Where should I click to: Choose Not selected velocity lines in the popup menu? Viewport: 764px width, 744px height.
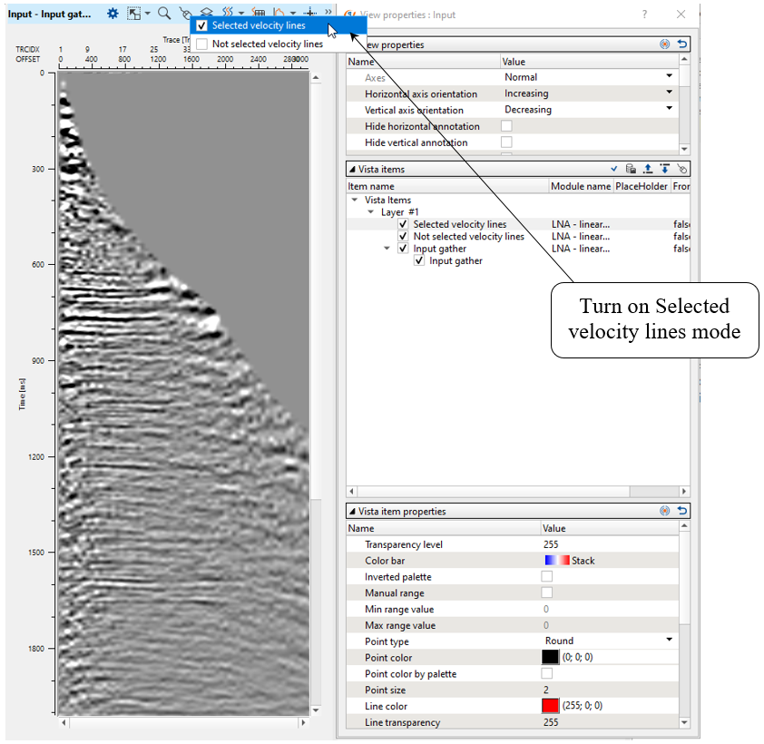click(x=267, y=44)
